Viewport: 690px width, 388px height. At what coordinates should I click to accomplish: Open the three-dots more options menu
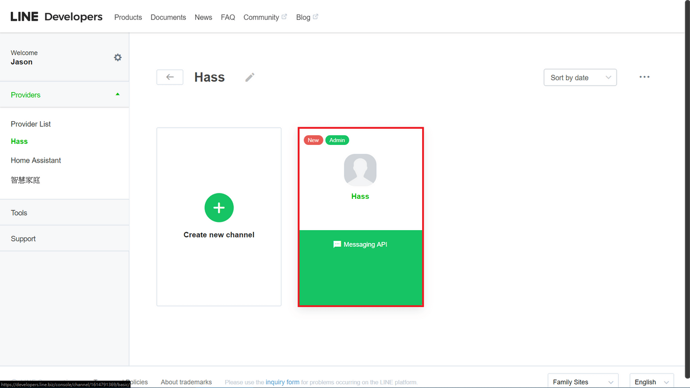pyautogui.click(x=644, y=77)
